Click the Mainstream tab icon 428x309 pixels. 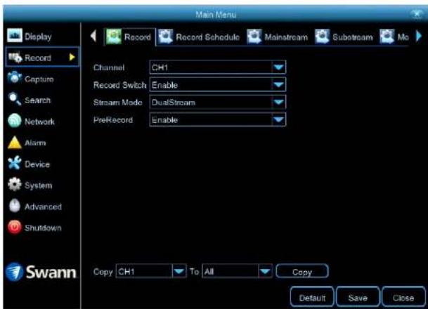click(254, 37)
